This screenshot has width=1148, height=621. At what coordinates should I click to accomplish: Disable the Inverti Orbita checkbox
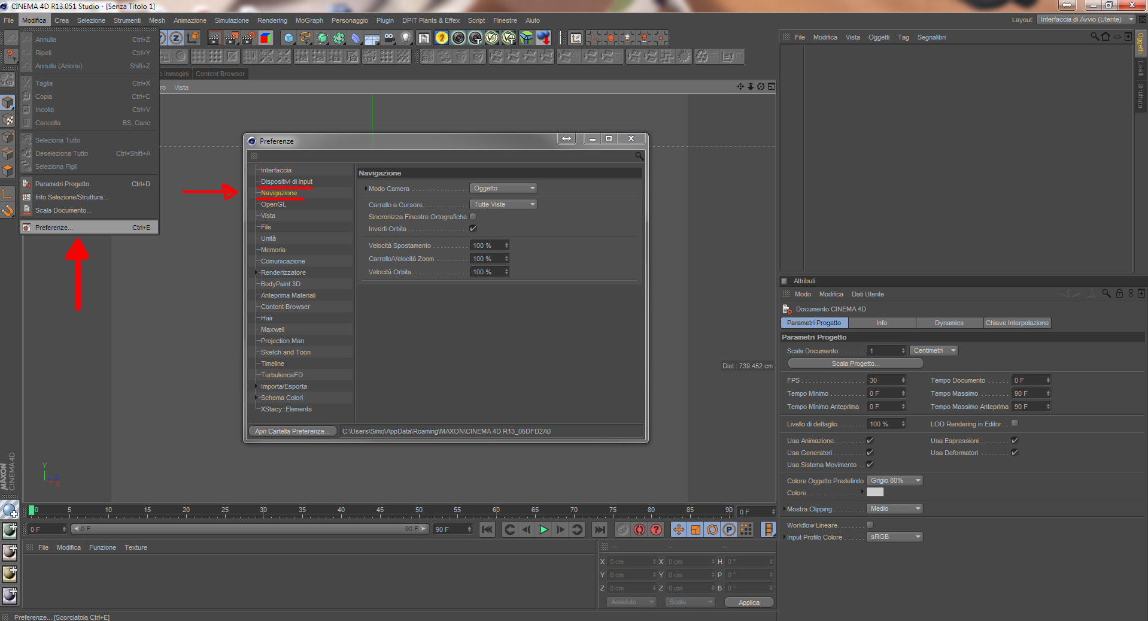click(x=473, y=229)
